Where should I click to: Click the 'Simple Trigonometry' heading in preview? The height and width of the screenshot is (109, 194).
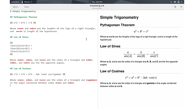(x=119, y=18)
